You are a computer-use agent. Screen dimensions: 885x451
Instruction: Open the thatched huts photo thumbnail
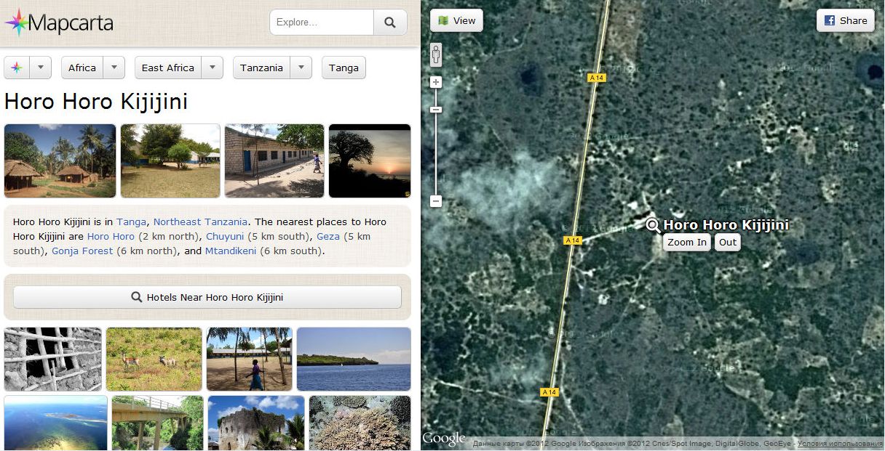click(x=60, y=161)
